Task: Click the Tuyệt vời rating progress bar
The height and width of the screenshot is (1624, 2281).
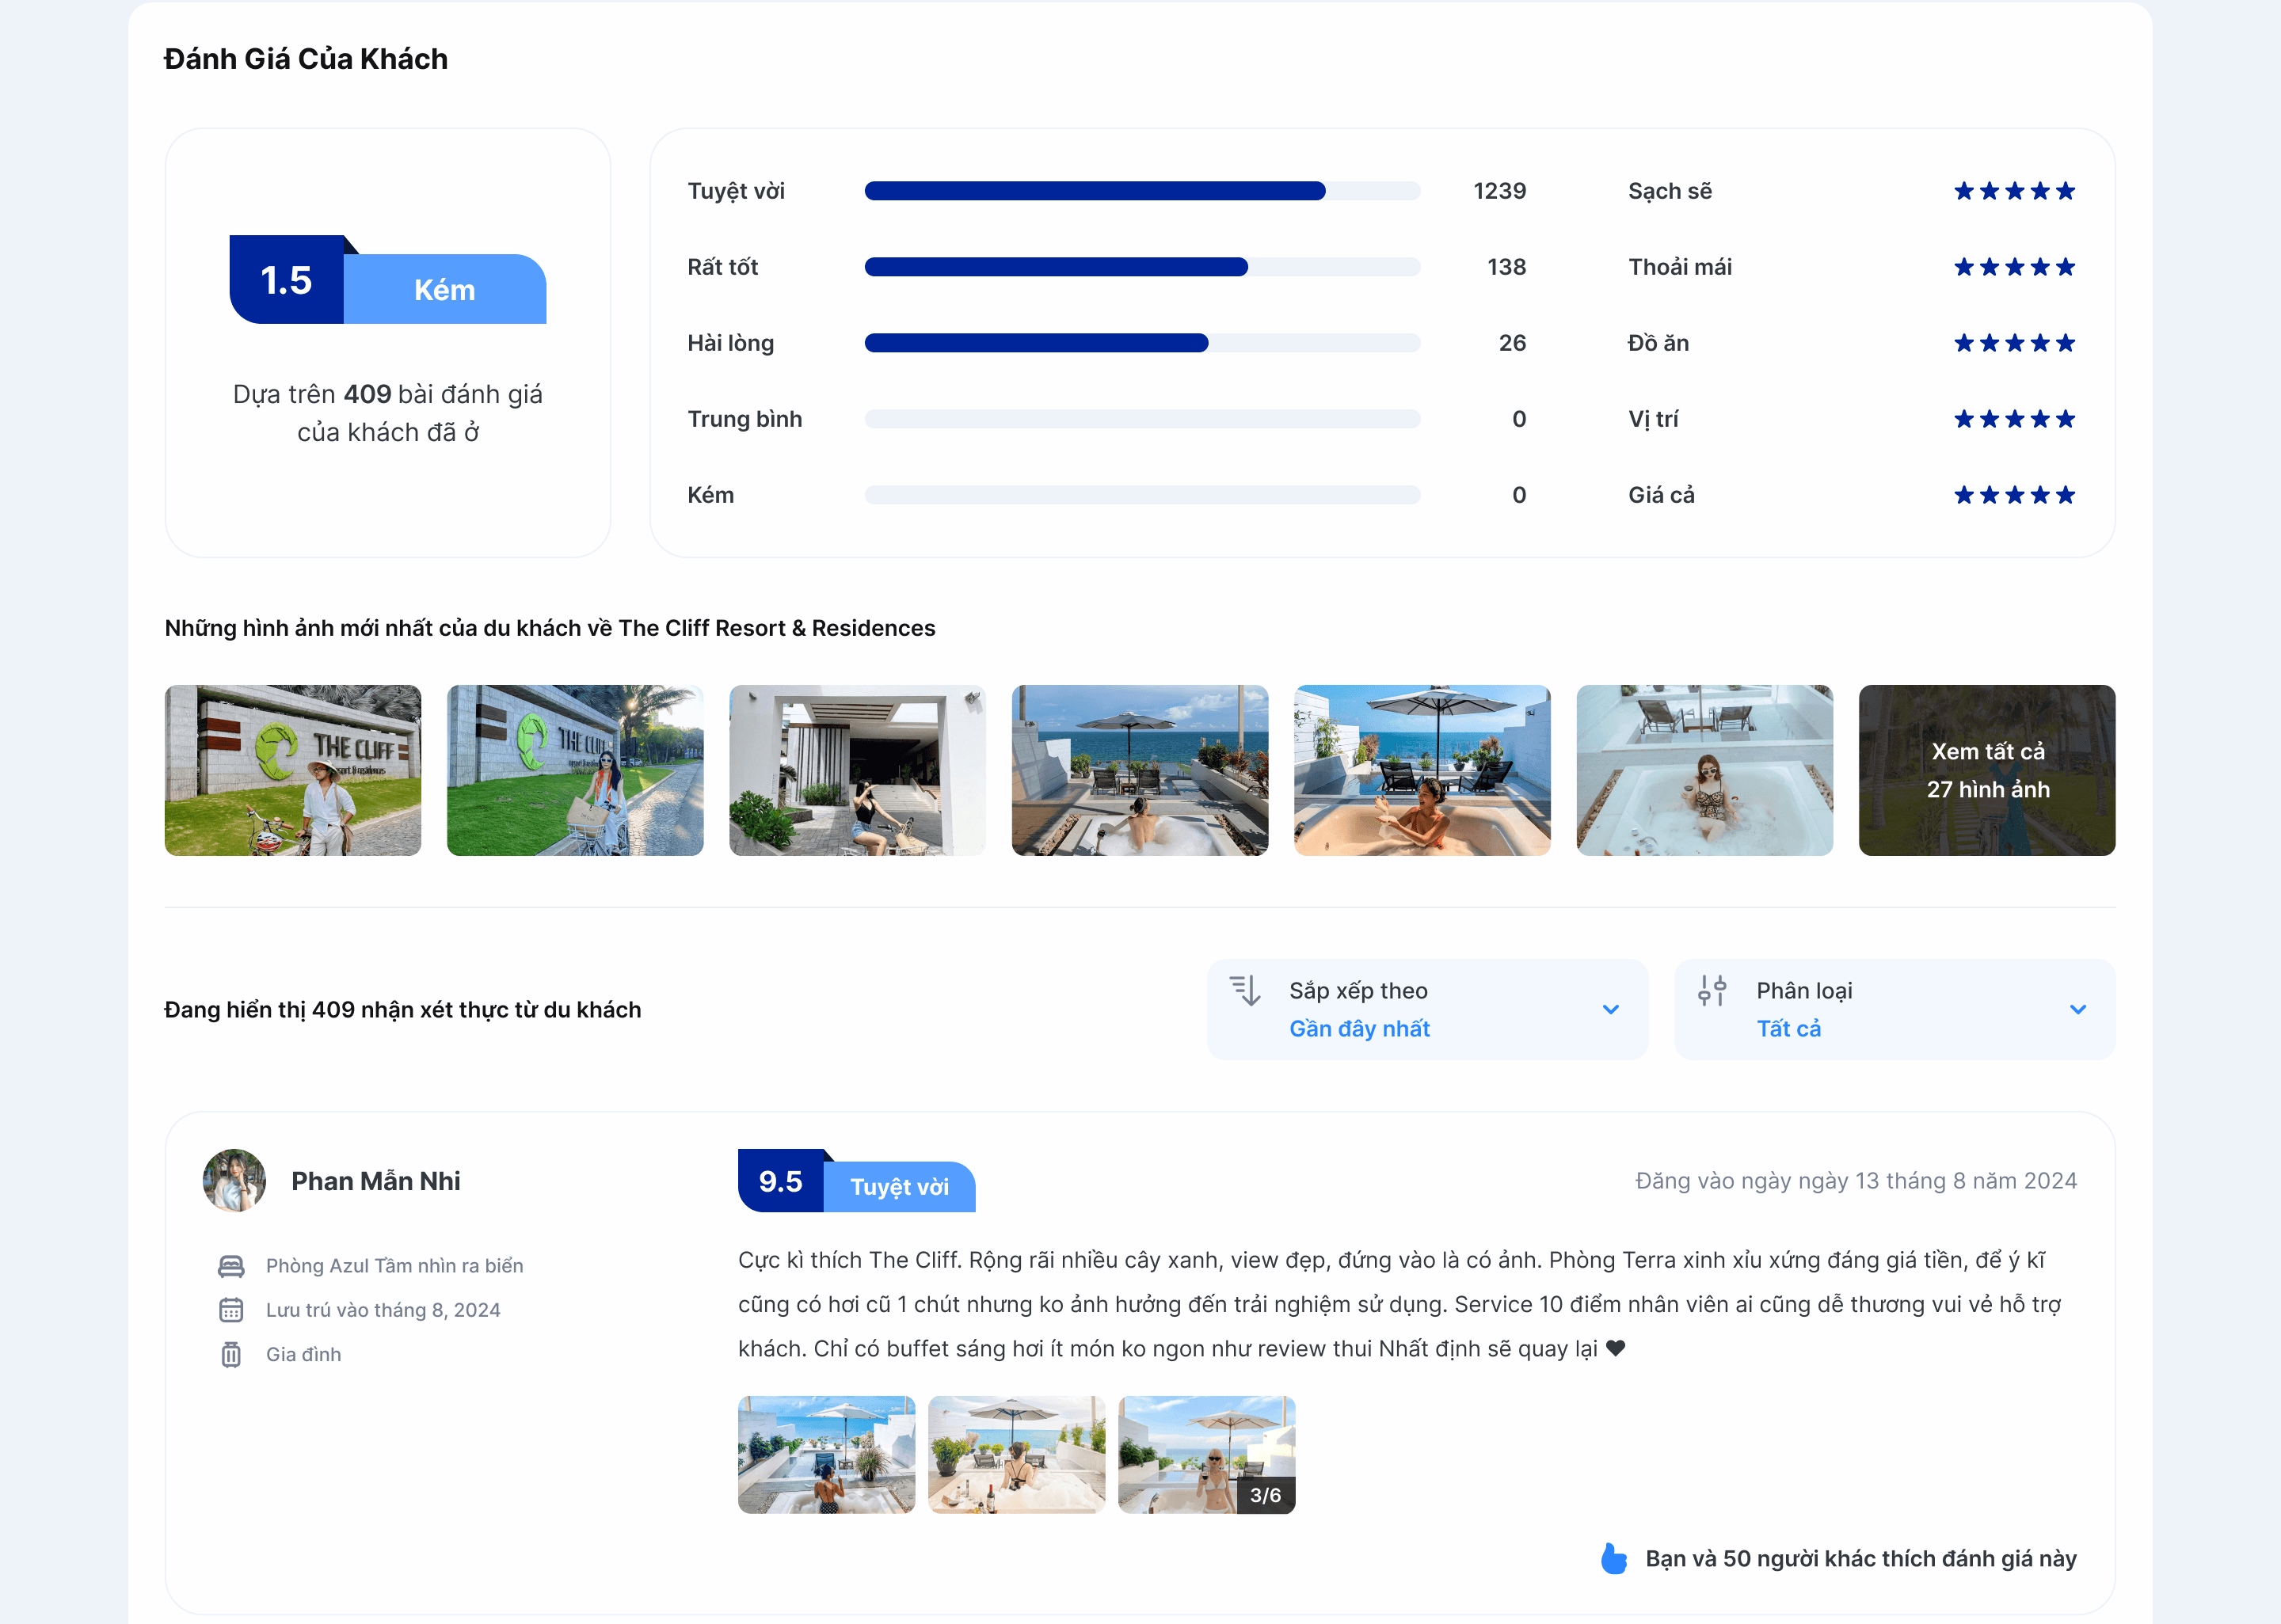Action: 1141,191
